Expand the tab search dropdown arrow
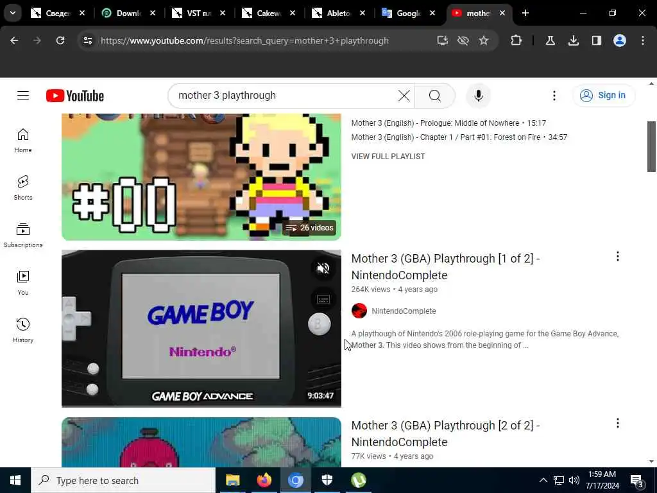This screenshot has width=657, height=493. (x=13, y=13)
